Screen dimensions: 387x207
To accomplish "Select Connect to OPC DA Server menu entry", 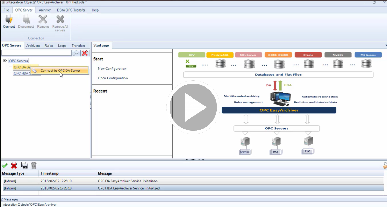I will click(x=60, y=71).
